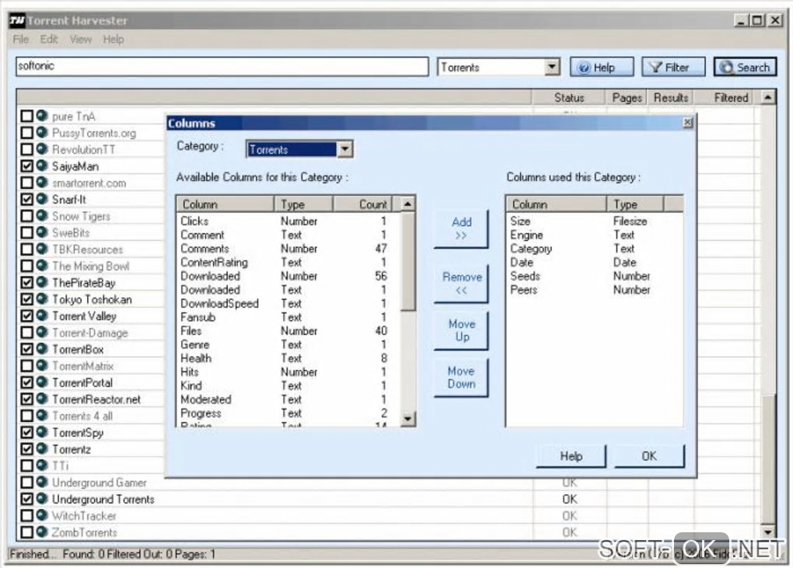Click the Status column header

pos(568,98)
